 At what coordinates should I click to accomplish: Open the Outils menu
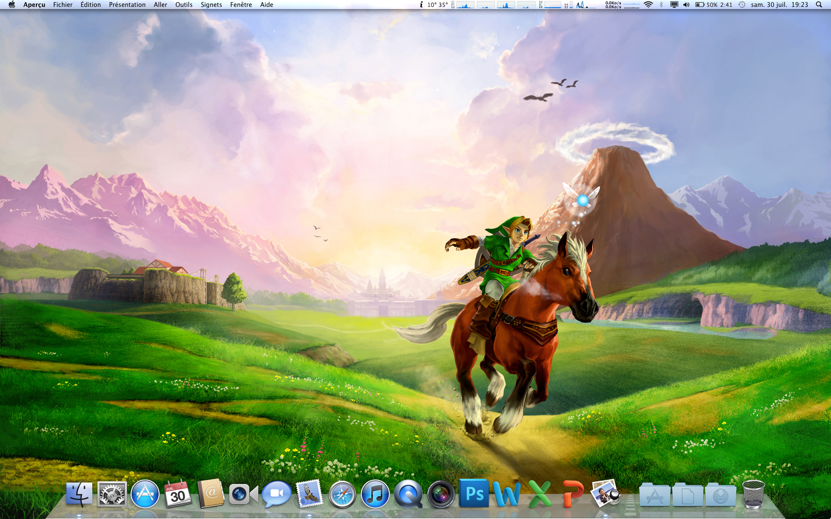pyautogui.click(x=184, y=5)
